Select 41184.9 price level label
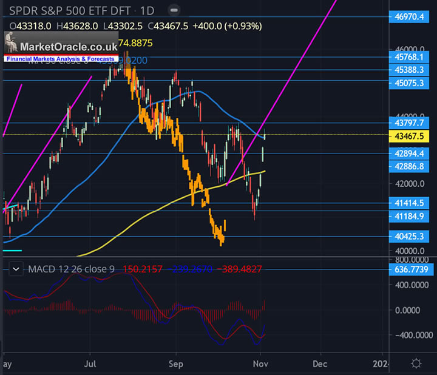 (409, 216)
